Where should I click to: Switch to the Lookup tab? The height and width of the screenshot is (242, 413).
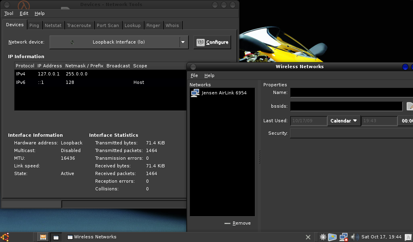click(132, 25)
